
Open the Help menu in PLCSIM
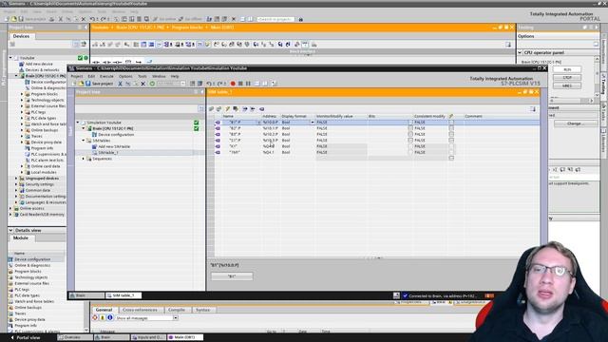(x=175, y=76)
